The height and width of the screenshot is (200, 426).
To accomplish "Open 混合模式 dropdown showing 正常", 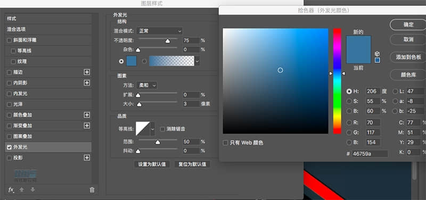I will pos(159,31).
